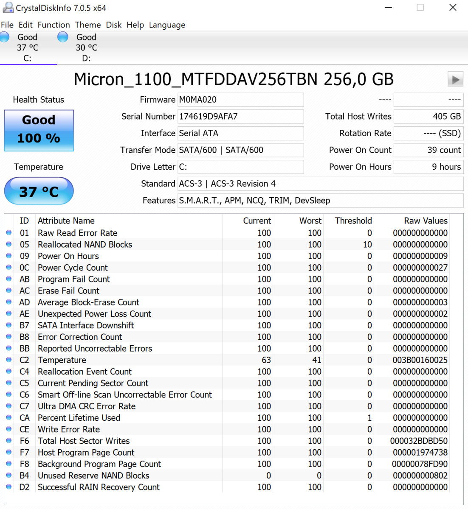The height and width of the screenshot is (509, 468).
Task: Click the status dot for Host Program Page Count
Action: tap(9, 452)
